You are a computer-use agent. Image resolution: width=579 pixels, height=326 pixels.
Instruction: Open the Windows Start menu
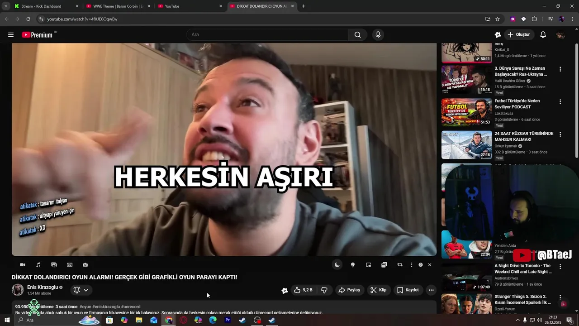(x=7, y=320)
